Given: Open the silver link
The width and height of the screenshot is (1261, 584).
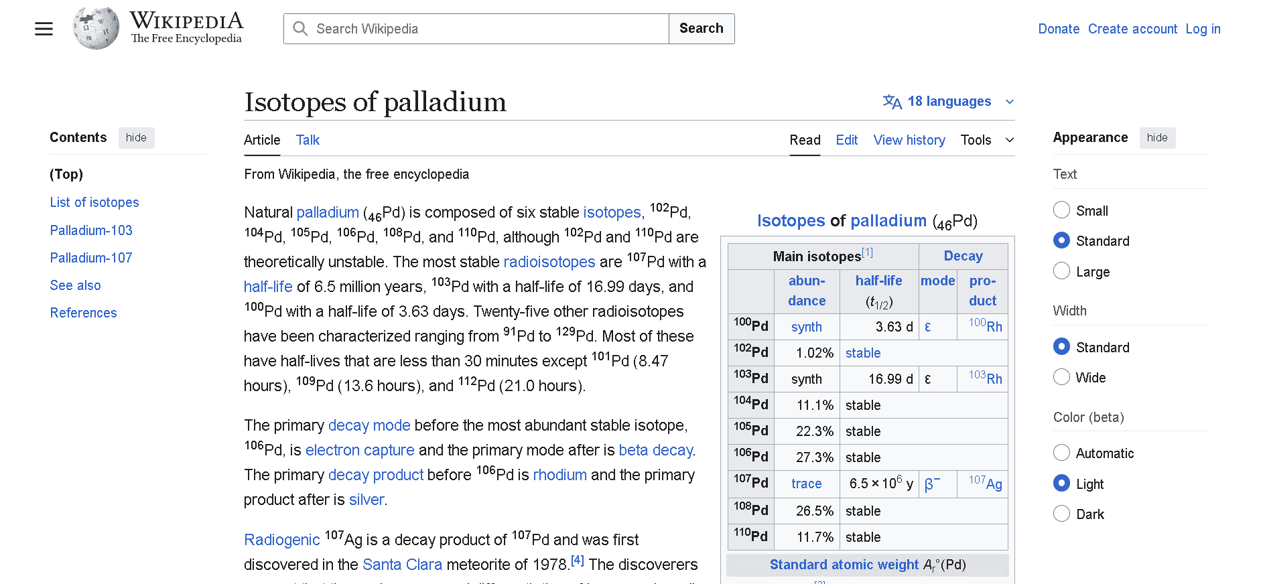Looking at the screenshot, I should click(x=367, y=500).
